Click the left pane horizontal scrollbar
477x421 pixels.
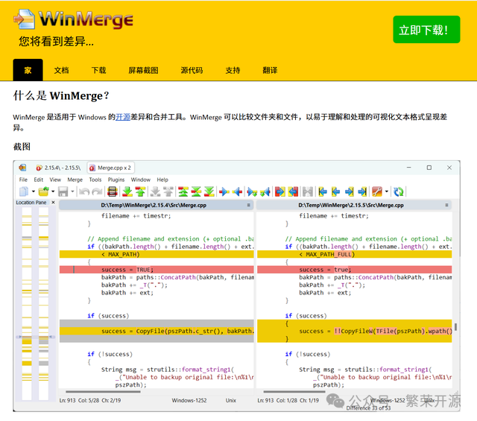pos(103,392)
